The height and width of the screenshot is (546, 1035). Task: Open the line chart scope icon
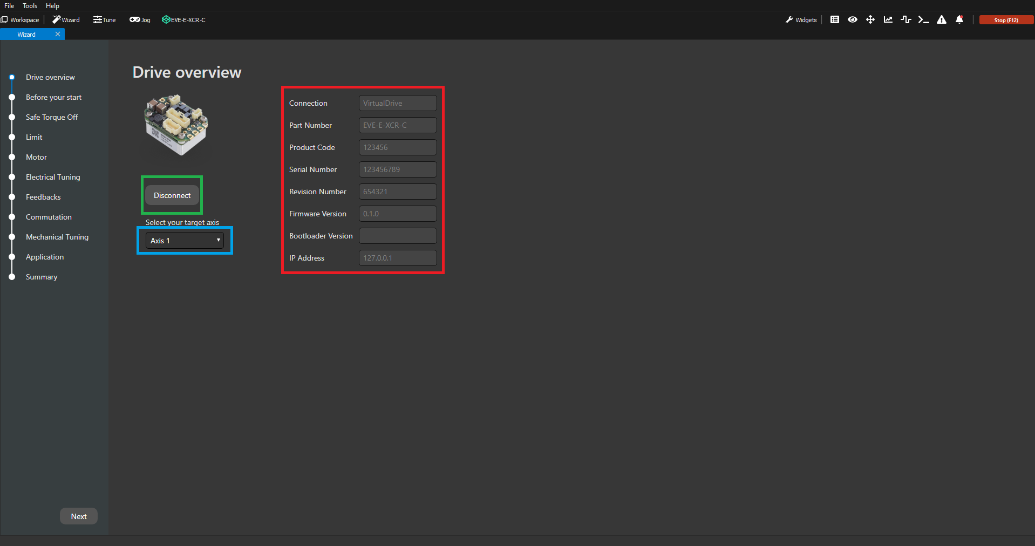click(x=888, y=20)
